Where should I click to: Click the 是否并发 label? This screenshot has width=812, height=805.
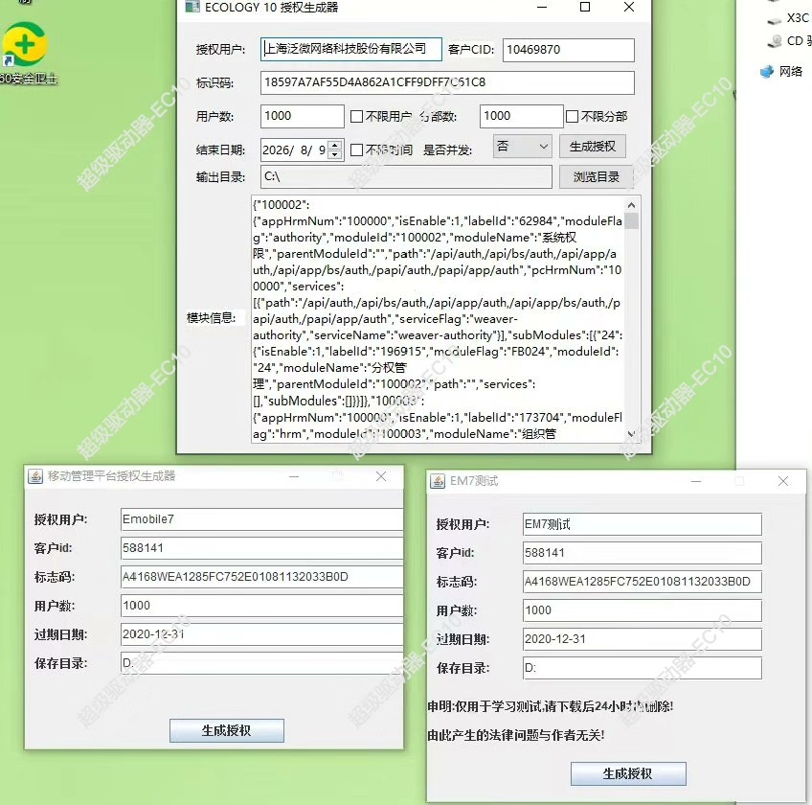click(447, 150)
